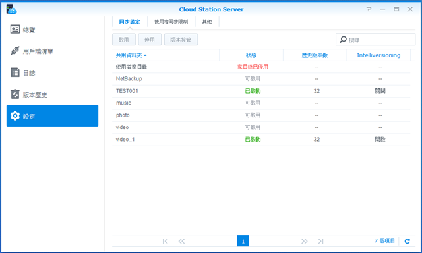The width and height of the screenshot is (422, 253).
Task: Click the 啟用 enable button
Action: point(124,40)
